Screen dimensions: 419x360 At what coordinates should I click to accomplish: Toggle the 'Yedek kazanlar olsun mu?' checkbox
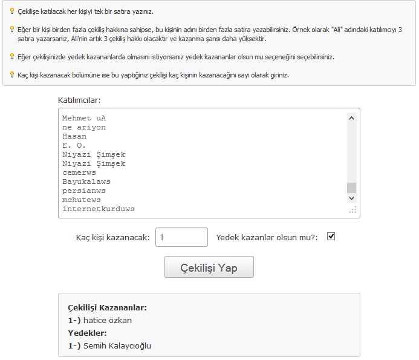[x=331, y=237]
